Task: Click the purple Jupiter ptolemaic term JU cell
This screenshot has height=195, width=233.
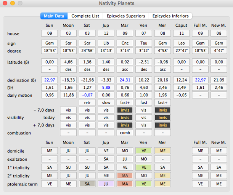Action: pyautogui.click(x=106, y=184)
